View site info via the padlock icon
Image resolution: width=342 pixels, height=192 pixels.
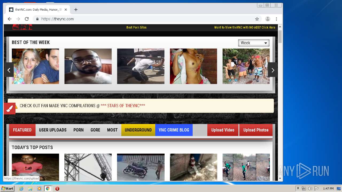pos(37,19)
